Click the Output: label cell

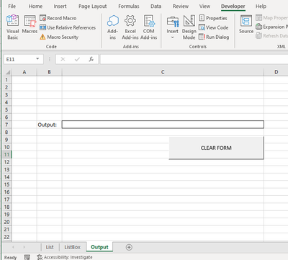pos(49,125)
